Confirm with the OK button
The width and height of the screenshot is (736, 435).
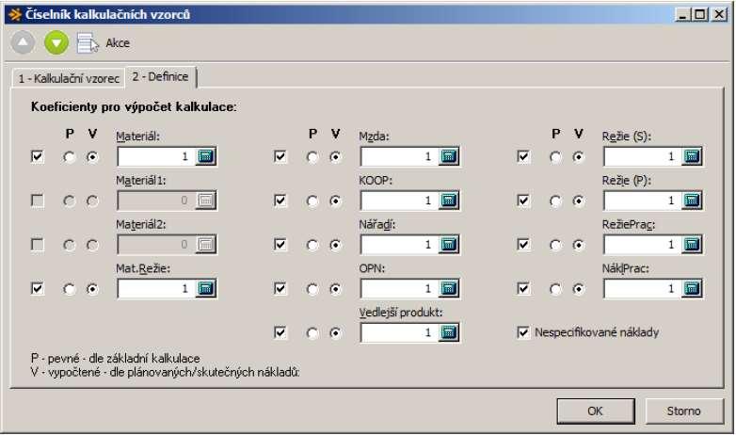[595, 411]
